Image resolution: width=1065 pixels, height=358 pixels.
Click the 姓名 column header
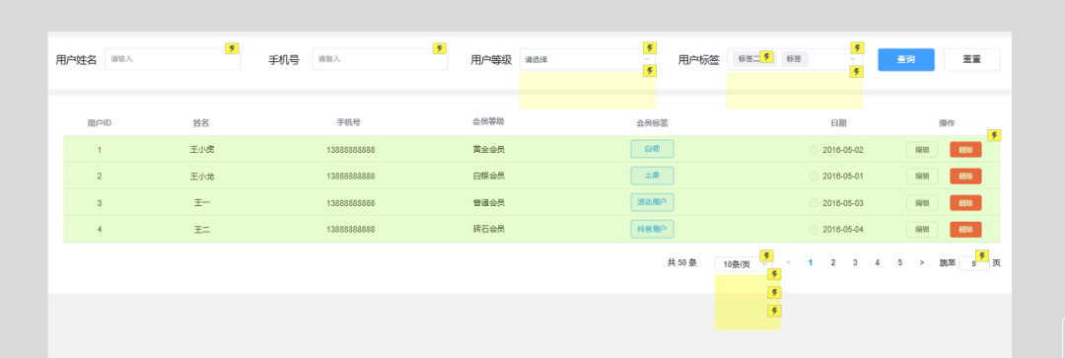click(201, 123)
